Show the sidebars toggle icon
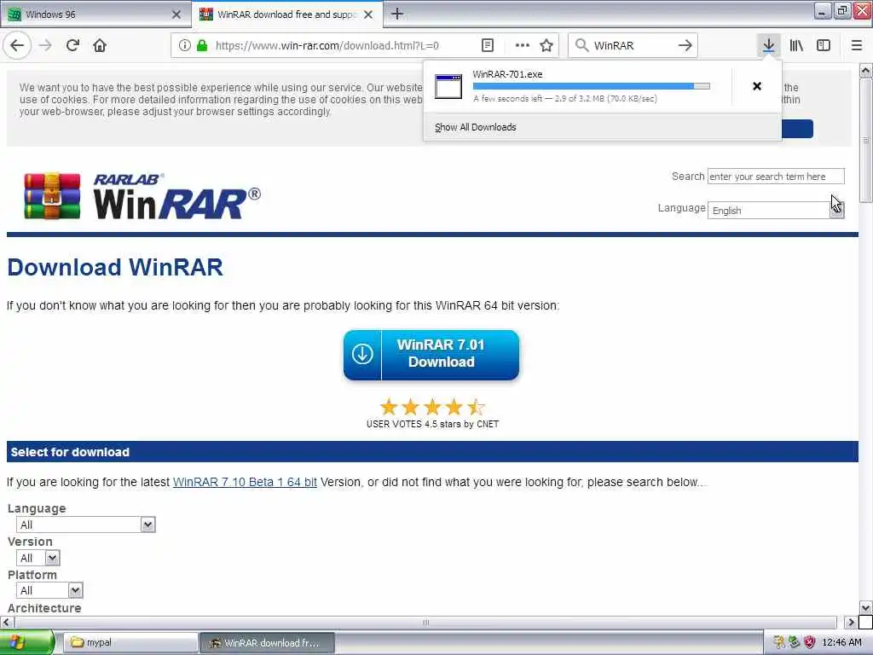 [x=824, y=45]
